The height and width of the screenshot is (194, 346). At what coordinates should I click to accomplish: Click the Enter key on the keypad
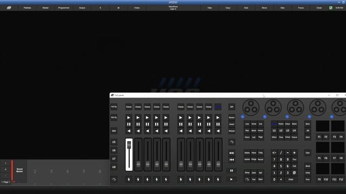(x=291, y=179)
